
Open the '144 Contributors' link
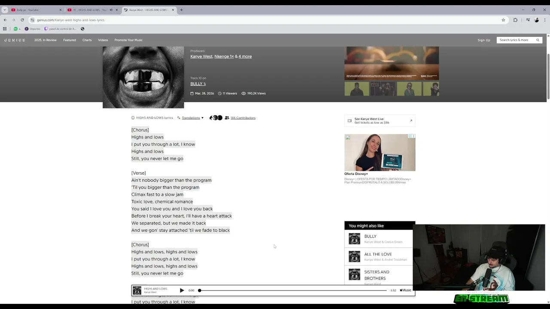tap(243, 118)
